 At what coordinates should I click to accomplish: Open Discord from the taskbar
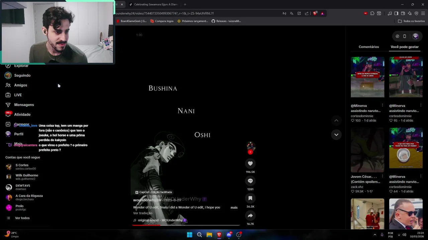point(229,235)
